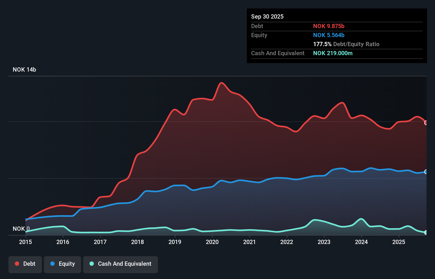Viewport: 435px width, 279px height.
Task: Click the red Debt legend dot icon
Action: 16,264
